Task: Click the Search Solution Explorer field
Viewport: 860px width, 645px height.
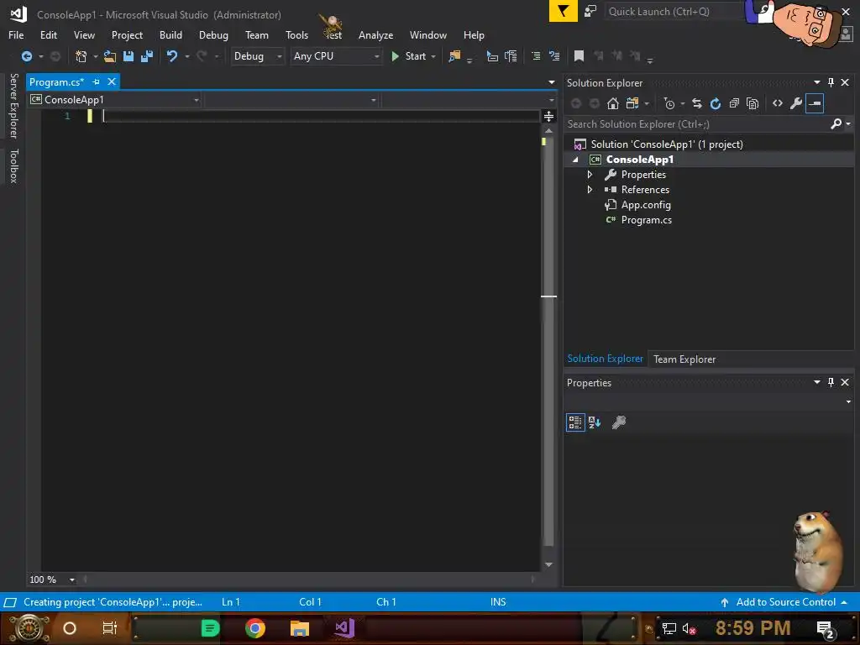Action: point(696,124)
